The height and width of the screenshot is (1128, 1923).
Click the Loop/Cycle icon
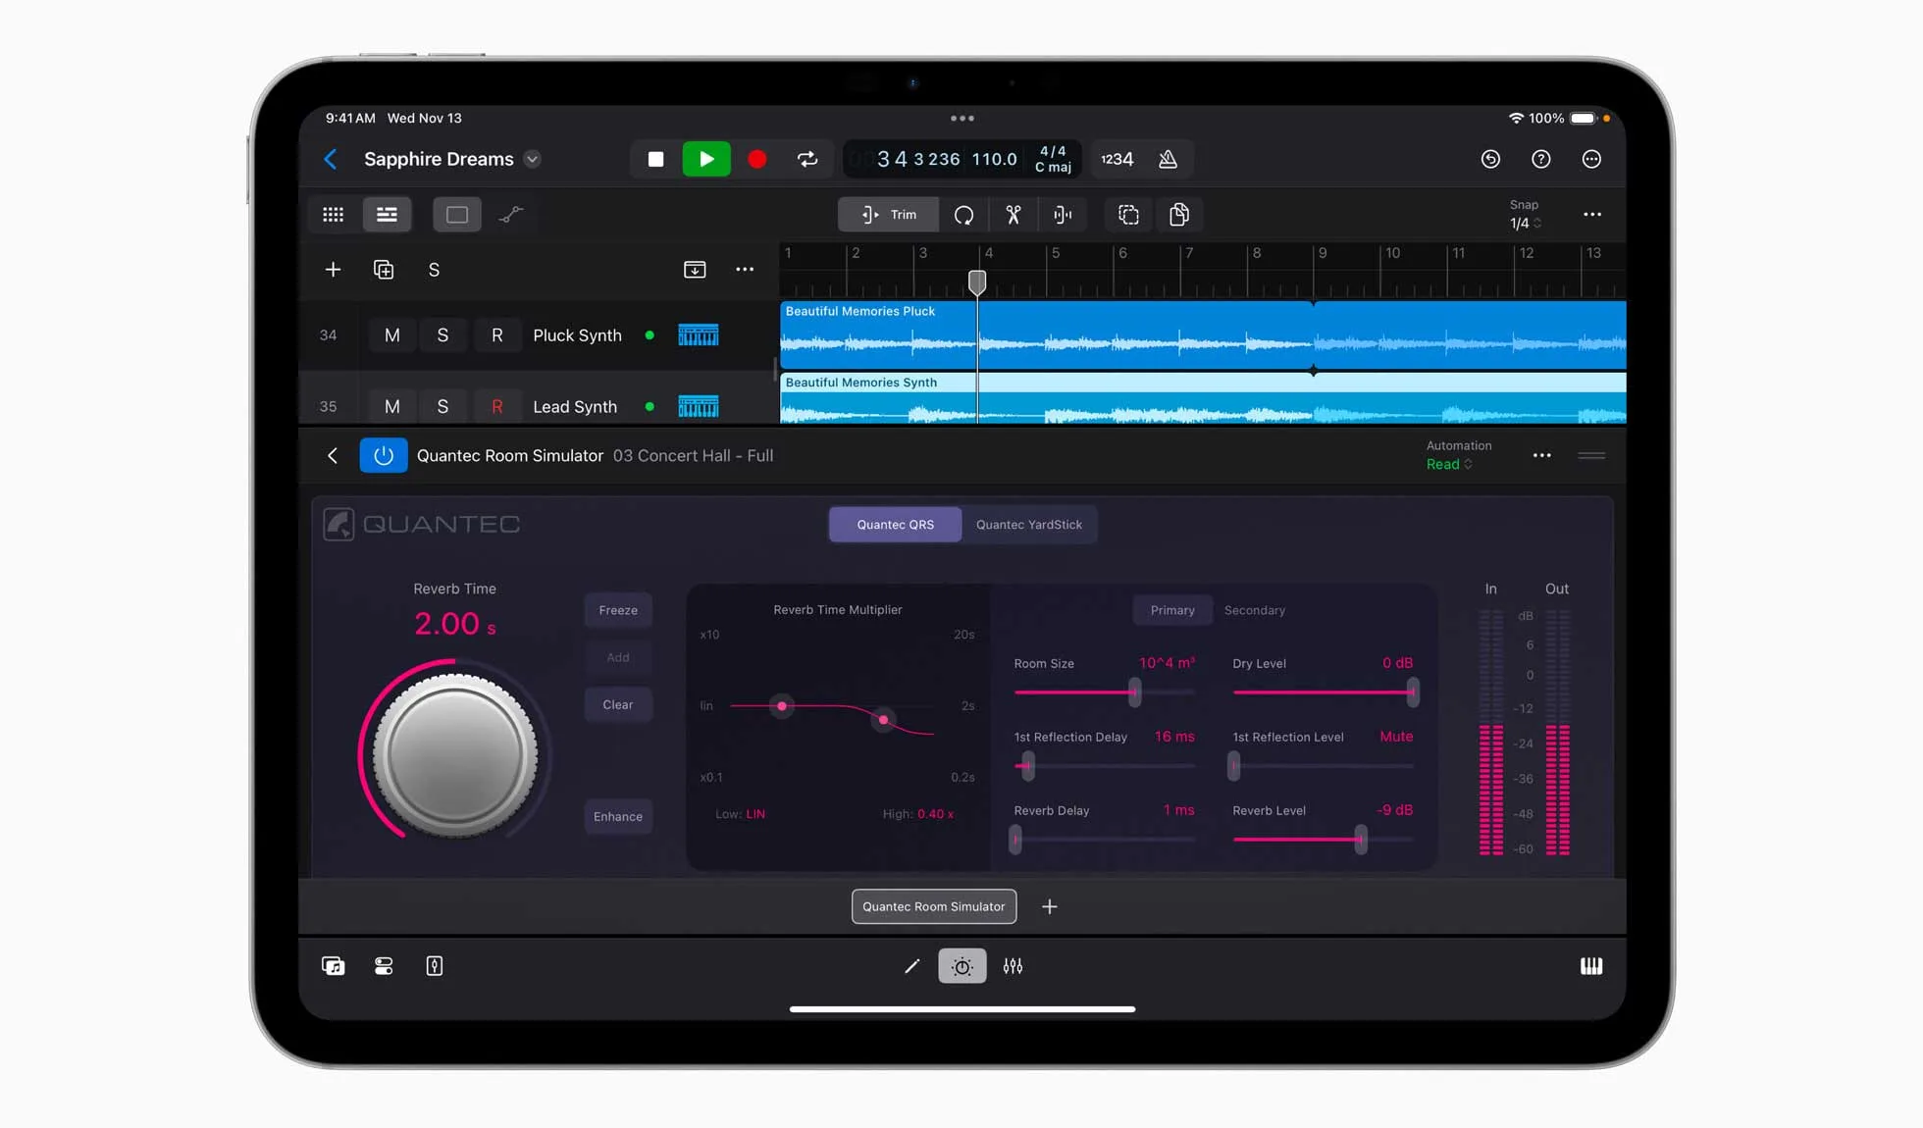tap(807, 159)
